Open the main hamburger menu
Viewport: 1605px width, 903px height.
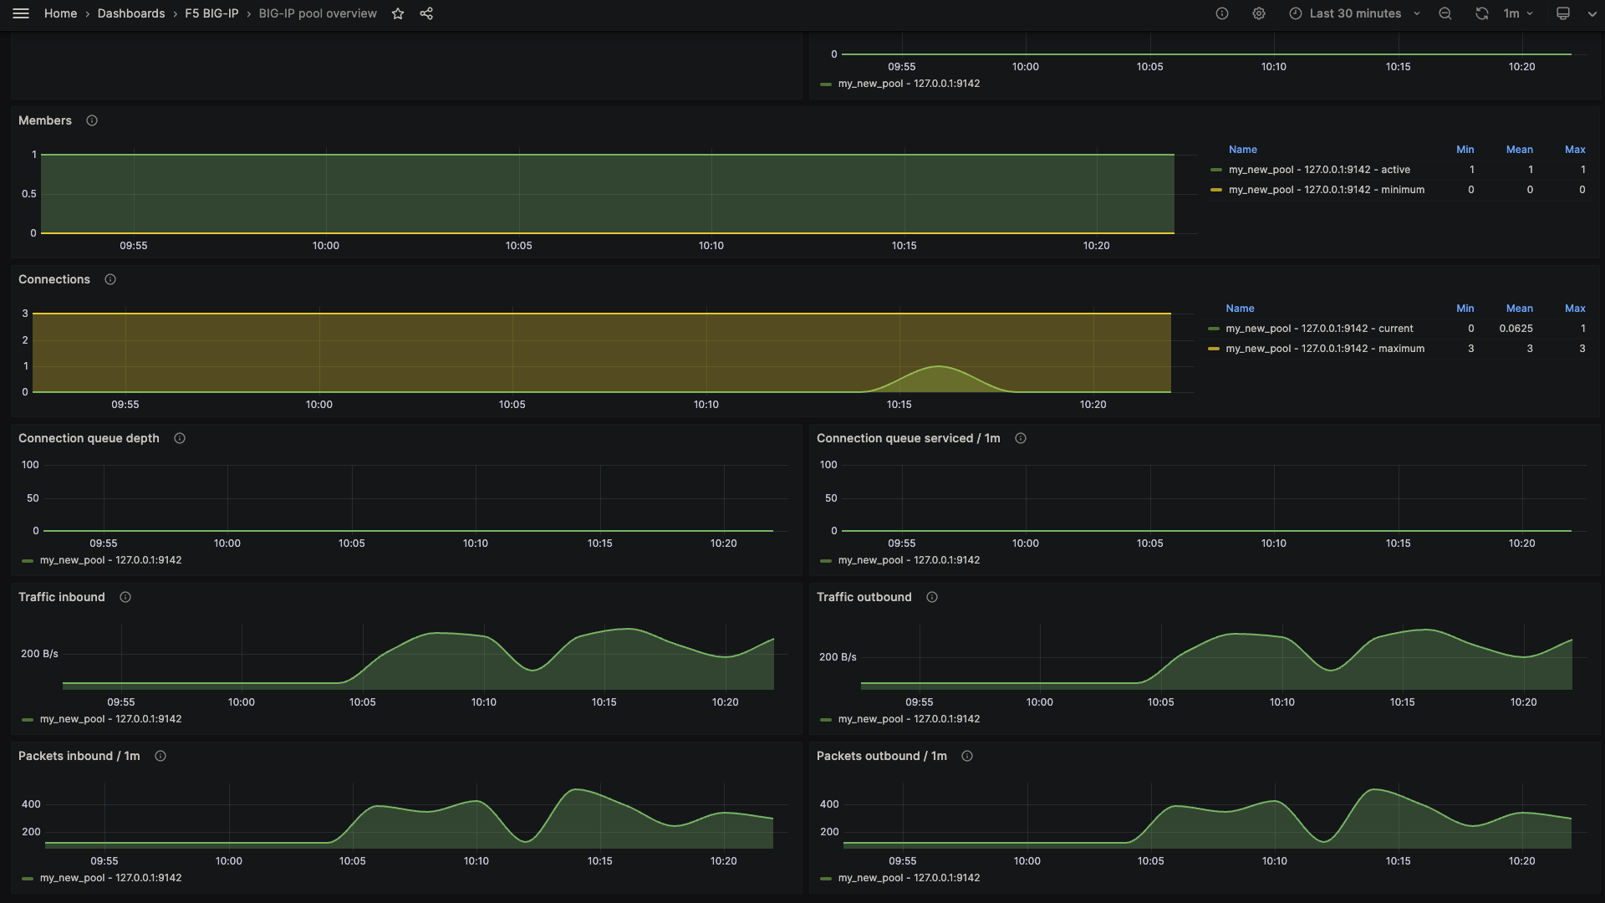21,13
